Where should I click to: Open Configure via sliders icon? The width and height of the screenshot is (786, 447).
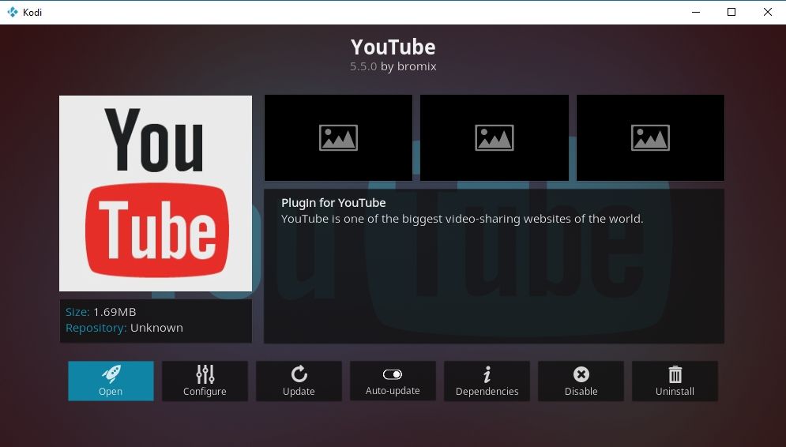click(205, 374)
